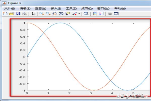The width and height of the screenshot is (151, 101).
Task: Toggle the Edit Plot arrow tool
Action: coord(33,14)
